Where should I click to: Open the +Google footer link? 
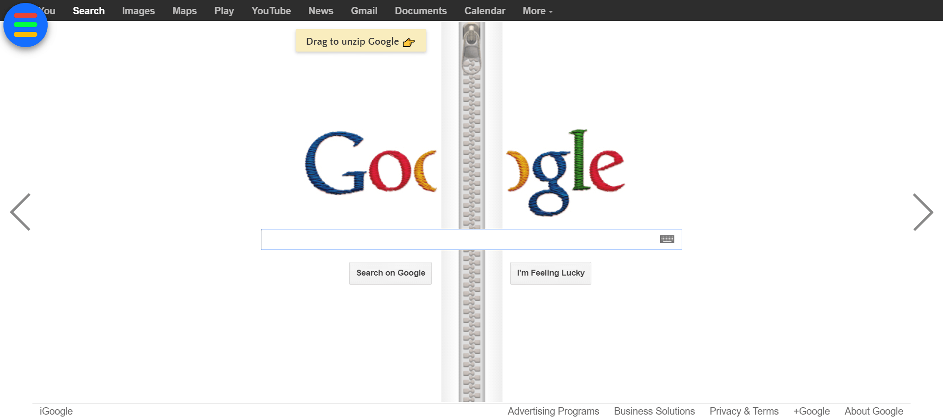tap(811, 411)
